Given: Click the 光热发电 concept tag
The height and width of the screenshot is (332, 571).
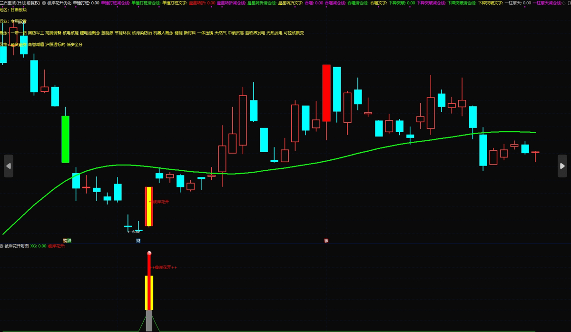Looking at the screenshot, I should 274,33.
